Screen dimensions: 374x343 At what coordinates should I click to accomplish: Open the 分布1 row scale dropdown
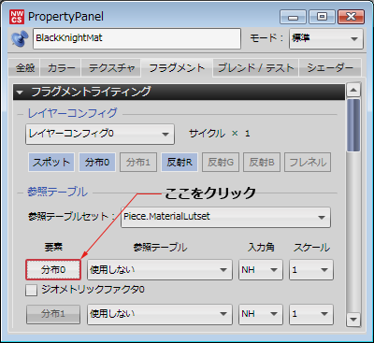311,314
